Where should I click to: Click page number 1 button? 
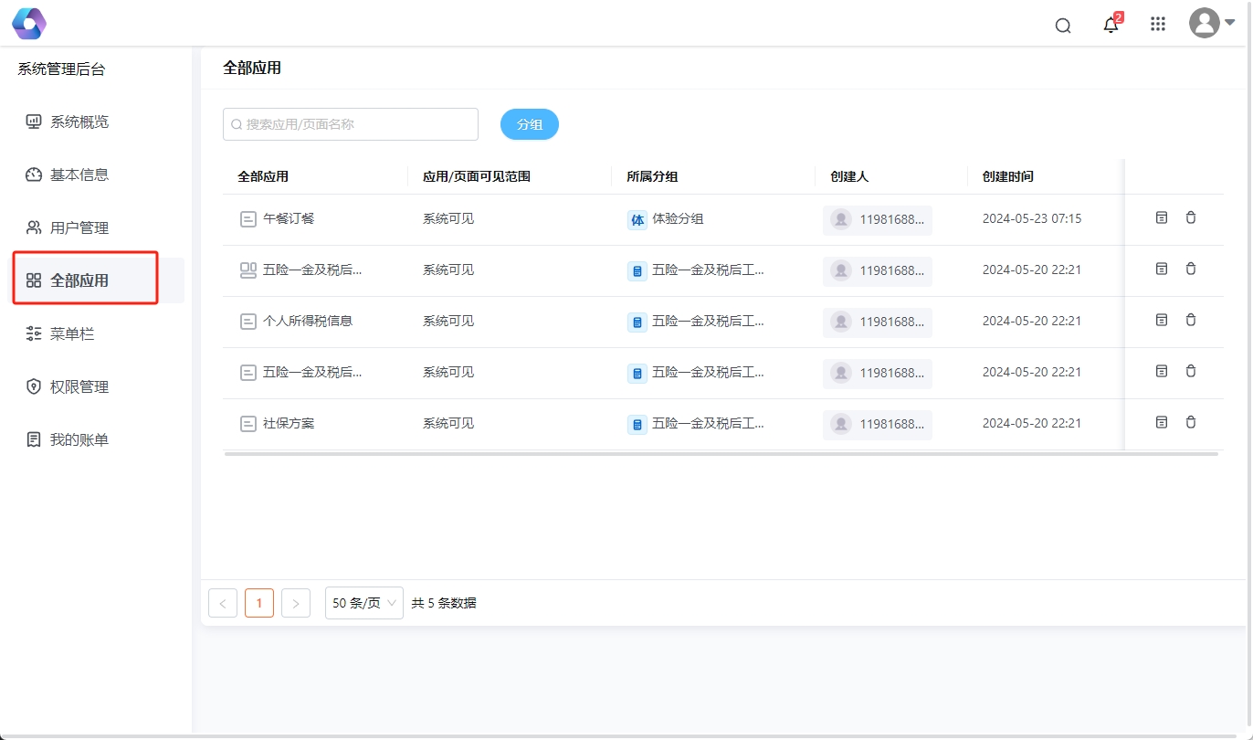click(259, 603)
